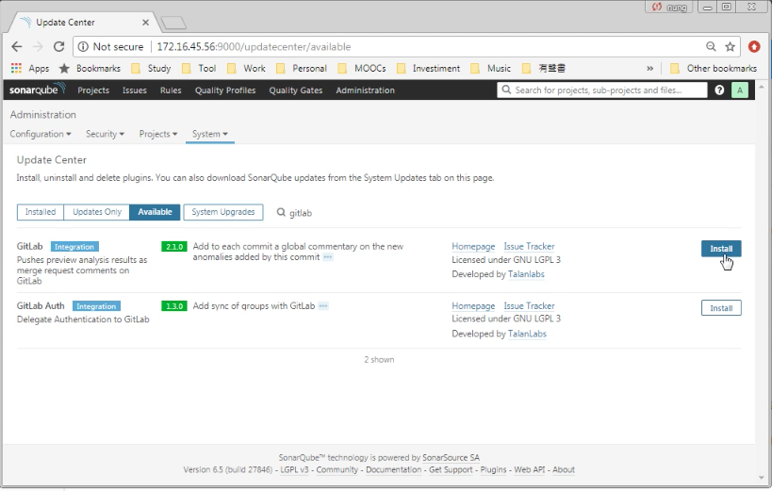Open the SonarSource SA footer link
Image resolution: width=772 pixels, height=491 pixels.
click(451, 457)
